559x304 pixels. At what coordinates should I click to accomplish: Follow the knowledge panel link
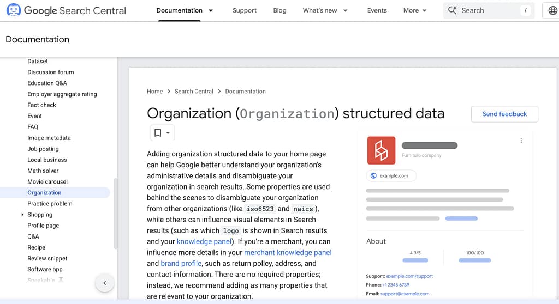point(204,241)
